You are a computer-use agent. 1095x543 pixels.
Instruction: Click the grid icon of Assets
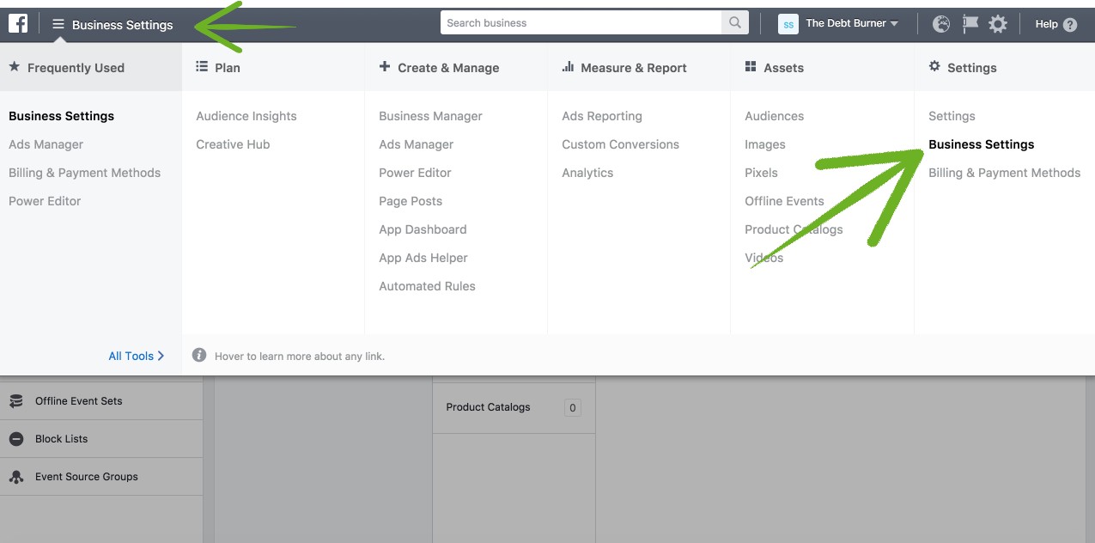point(751,66)
